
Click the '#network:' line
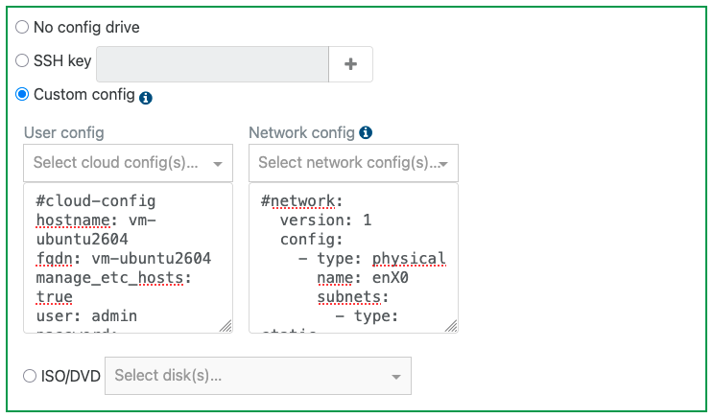point(302,200)
